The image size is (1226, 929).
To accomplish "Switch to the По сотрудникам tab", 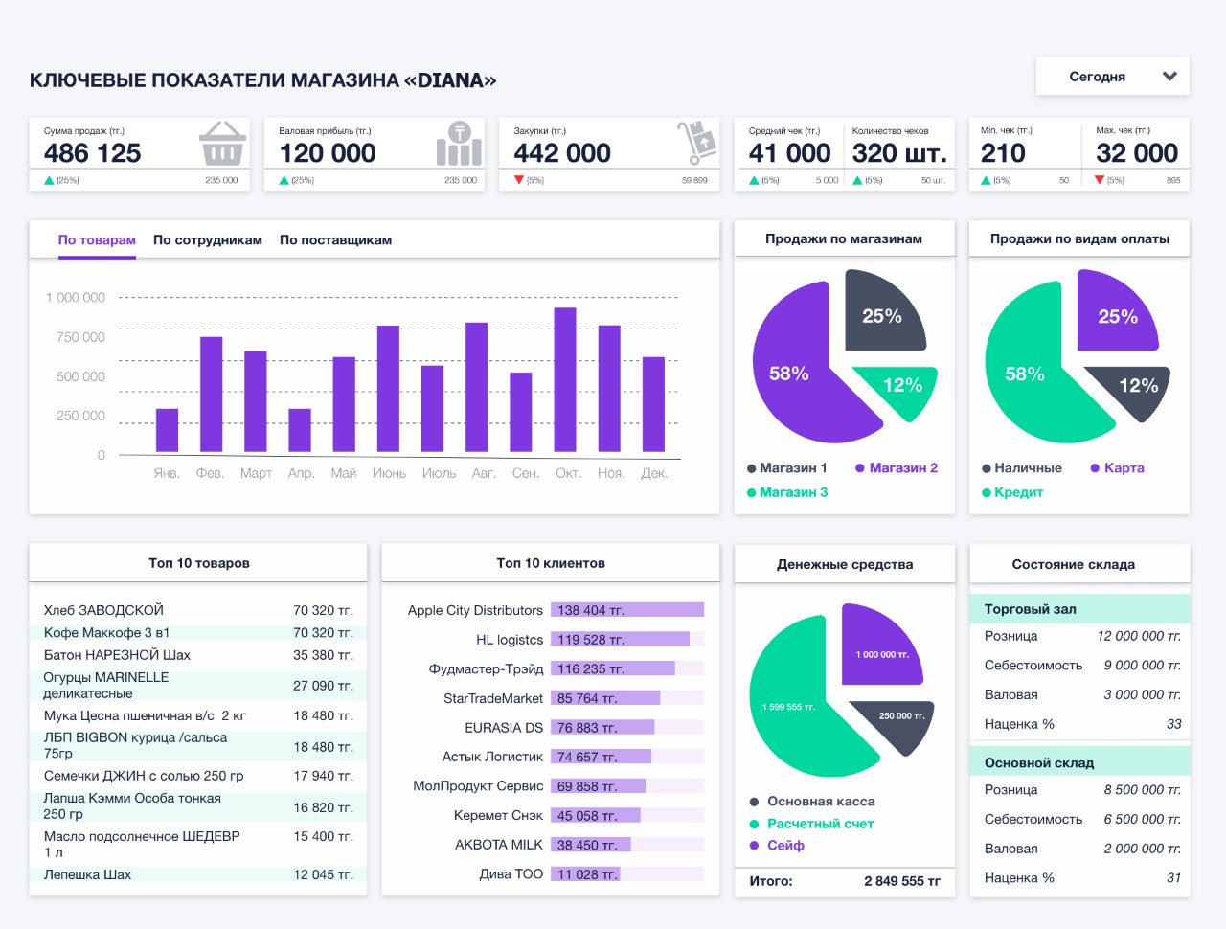I will [x=208, y=240].
